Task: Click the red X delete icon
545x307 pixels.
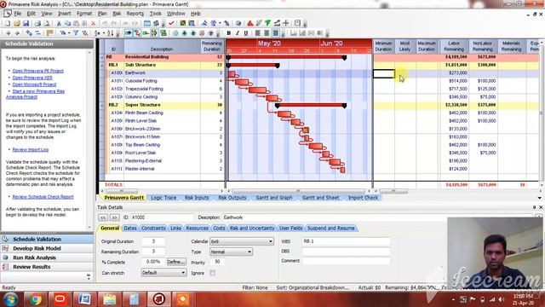Action: point(93,23)
